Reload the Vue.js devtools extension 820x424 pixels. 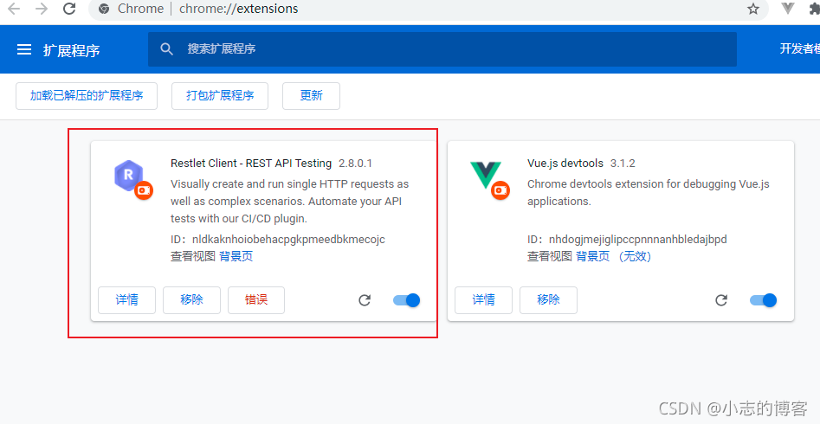pos(721,300)
